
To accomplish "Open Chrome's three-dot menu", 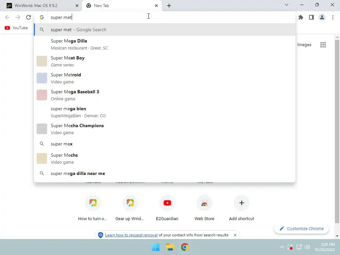I will [x=333, y=17].
